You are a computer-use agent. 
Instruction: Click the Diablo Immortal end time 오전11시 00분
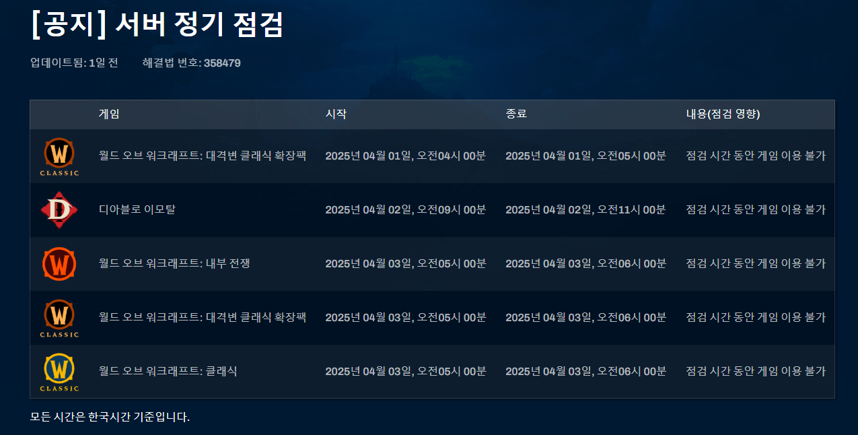(586, 209)
